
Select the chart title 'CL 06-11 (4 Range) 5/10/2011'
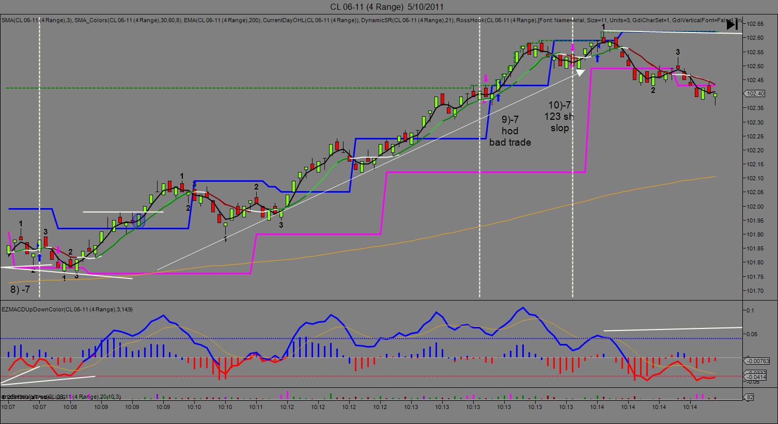pos(386,7)
